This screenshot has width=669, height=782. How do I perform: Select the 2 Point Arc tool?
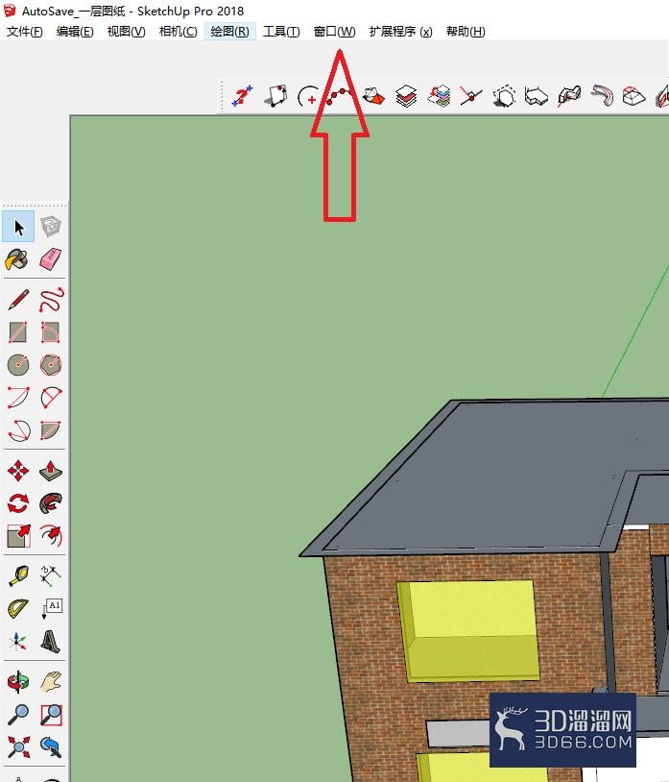[50, 398]
